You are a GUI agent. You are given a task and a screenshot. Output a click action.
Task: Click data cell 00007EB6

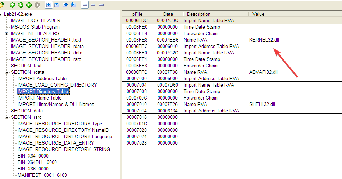(168, 40)
